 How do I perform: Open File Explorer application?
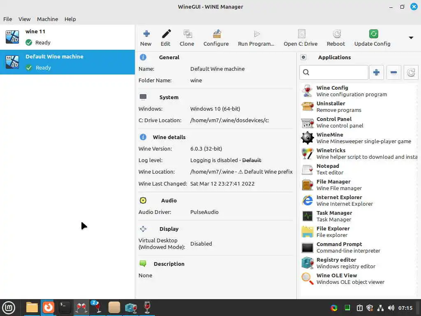359,232
